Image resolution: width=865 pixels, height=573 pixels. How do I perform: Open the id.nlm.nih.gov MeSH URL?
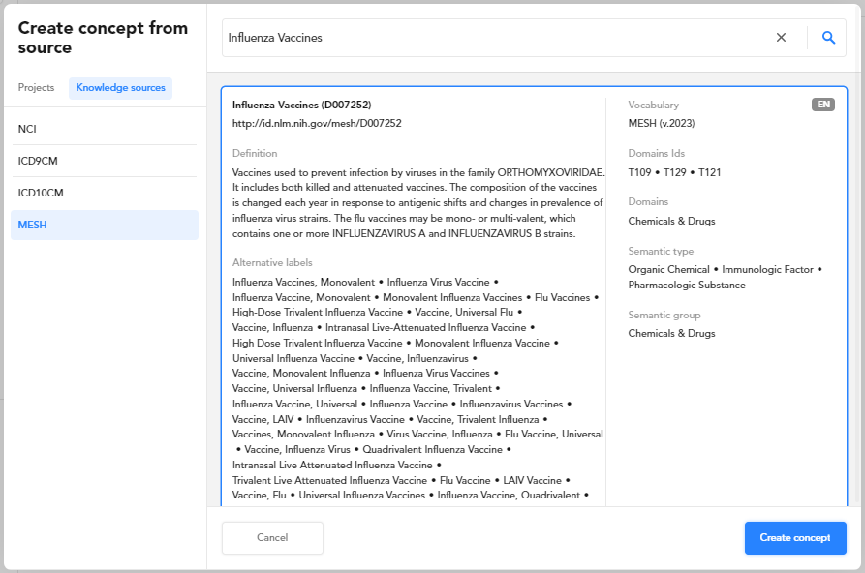(317, 123)
